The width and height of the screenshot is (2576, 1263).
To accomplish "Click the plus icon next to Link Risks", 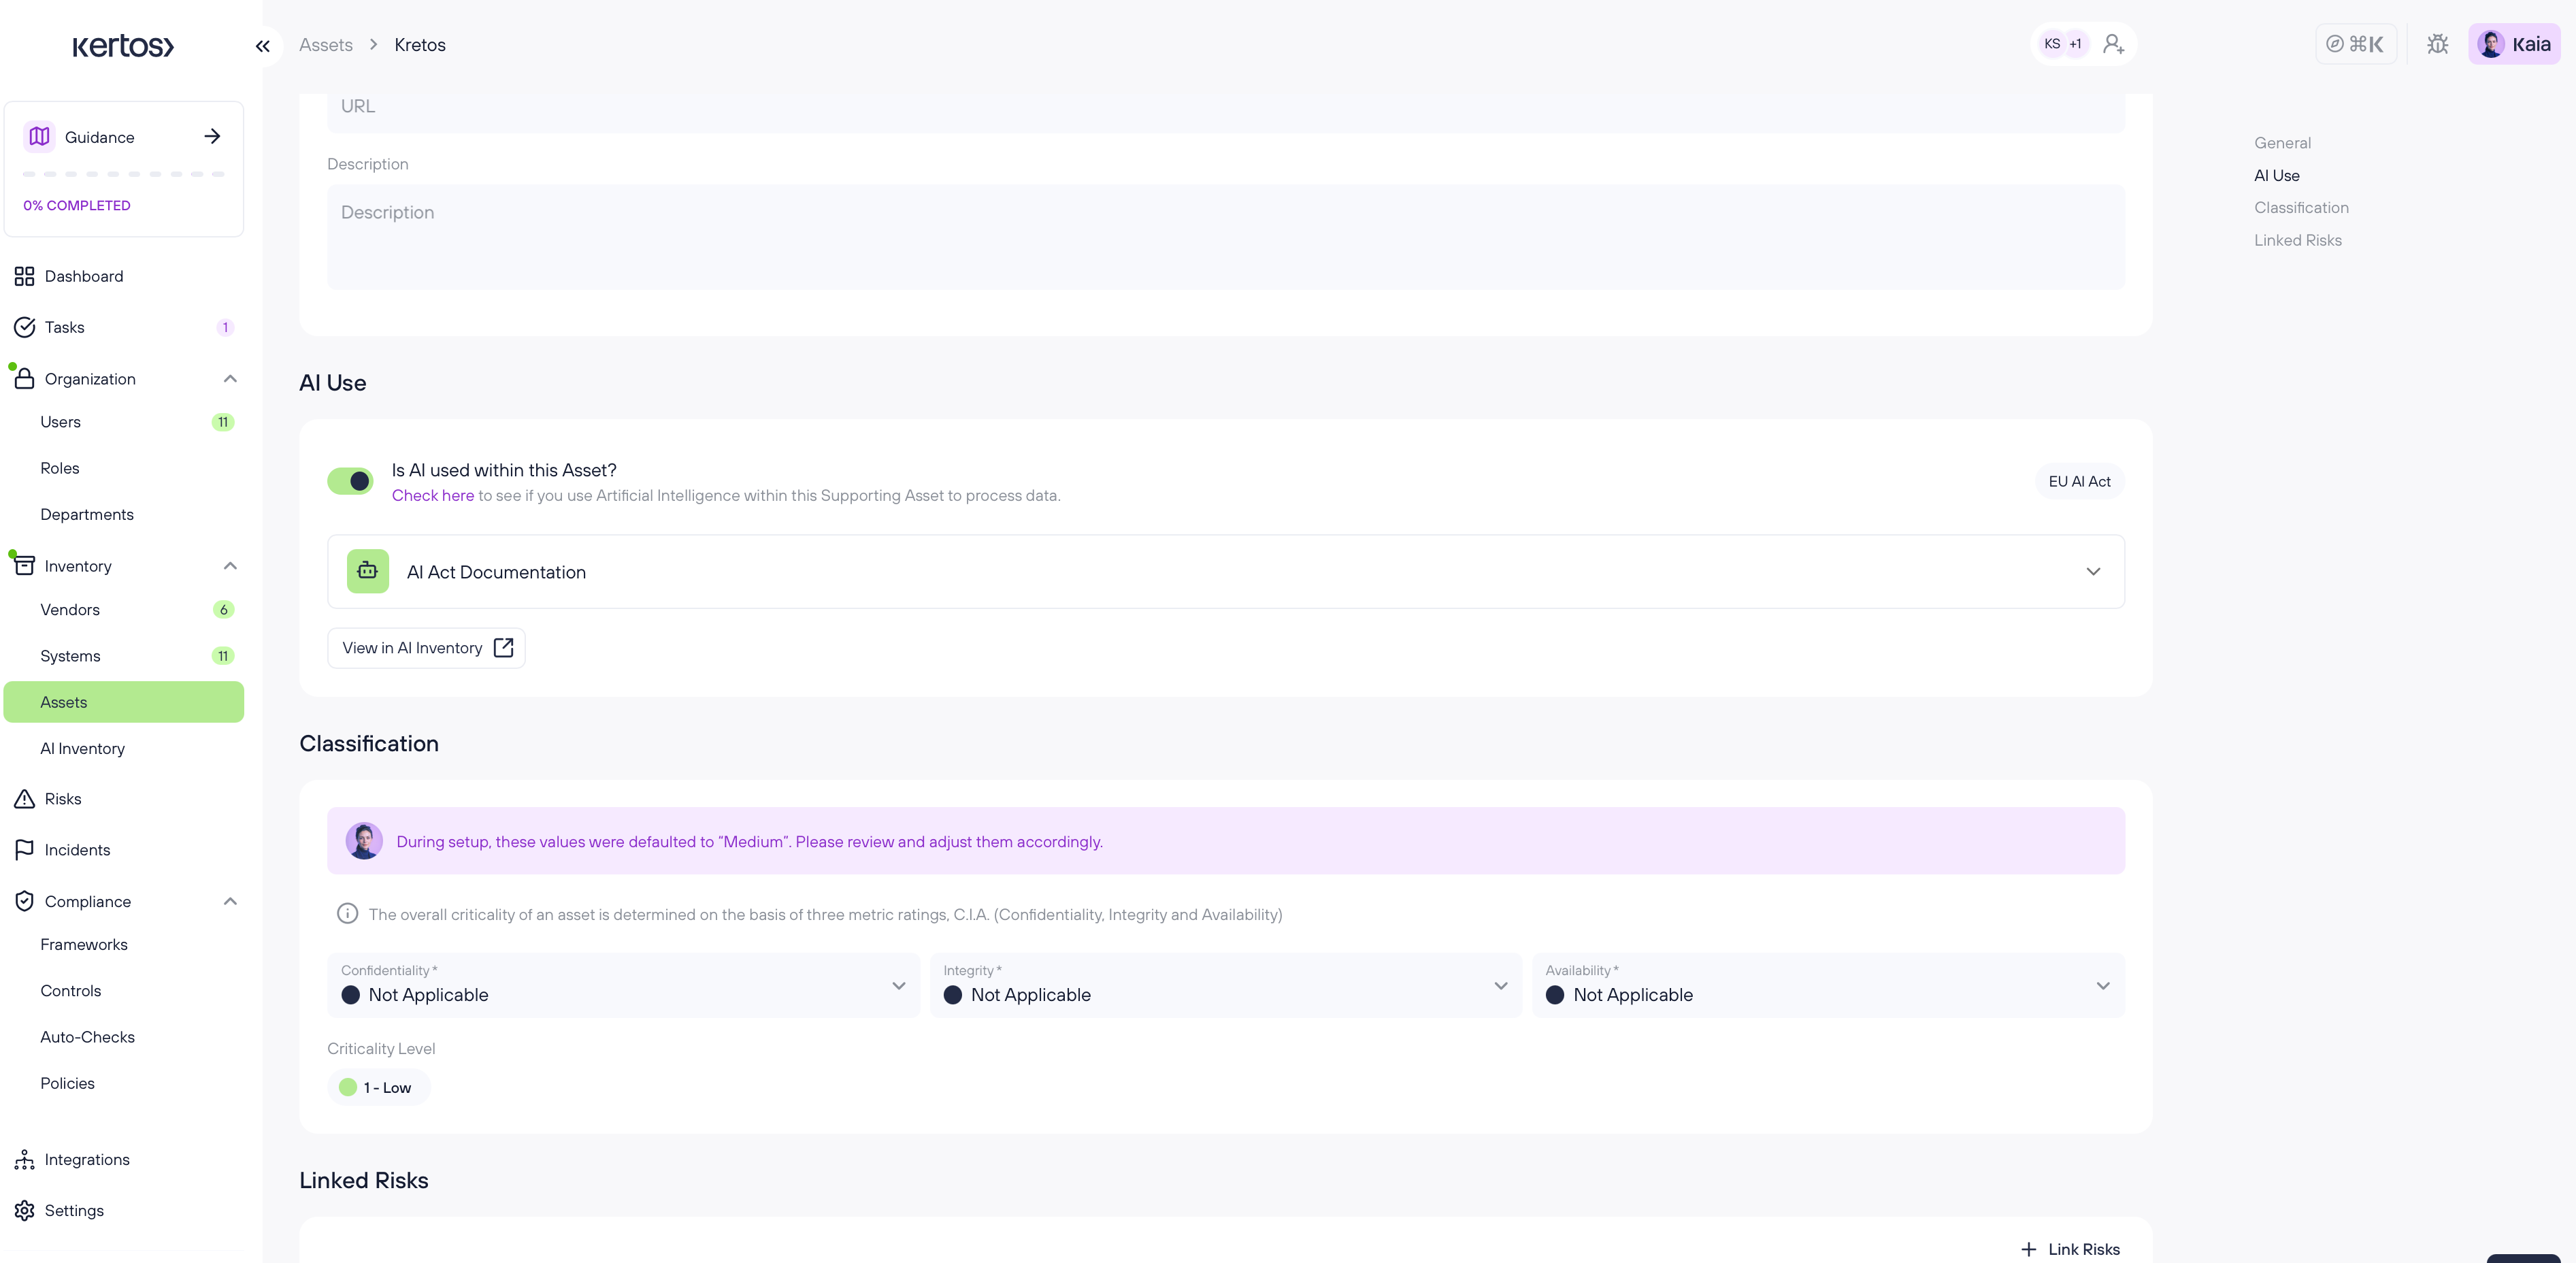I will [x=2028, y=1249].
